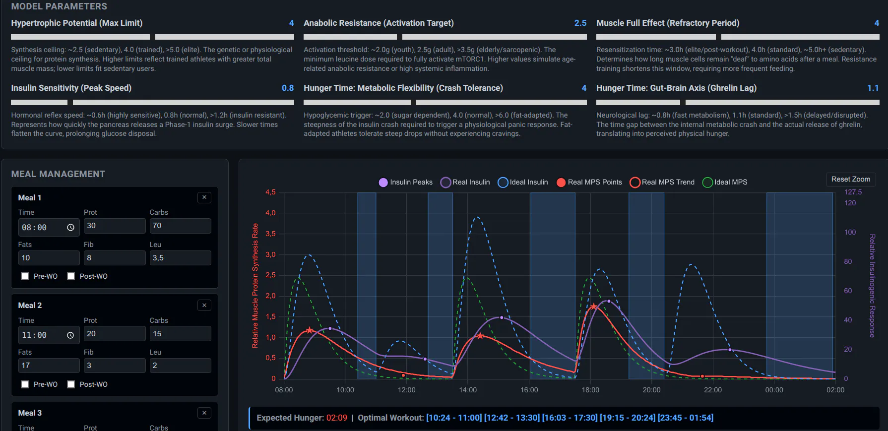888x431 pixels.
Task: Adjust the Gut-Brain Axis slider
Action: click(x=738, y=102)
